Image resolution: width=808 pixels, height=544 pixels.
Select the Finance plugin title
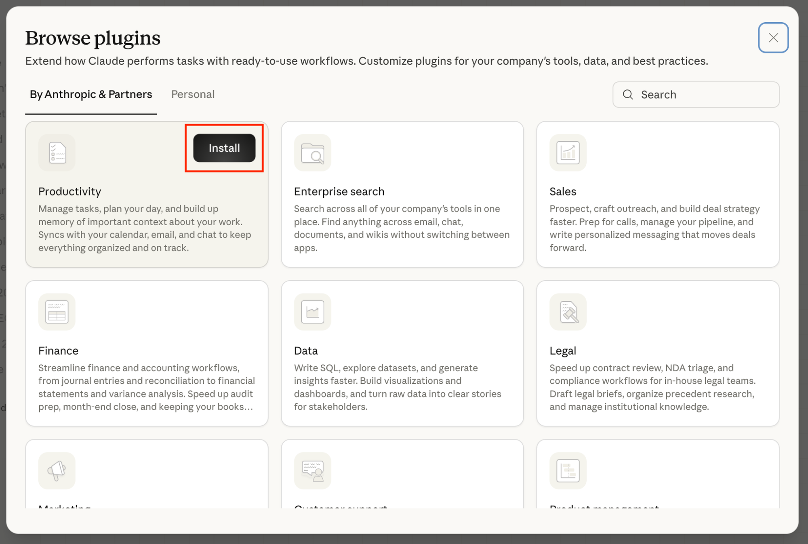(58, 351)
